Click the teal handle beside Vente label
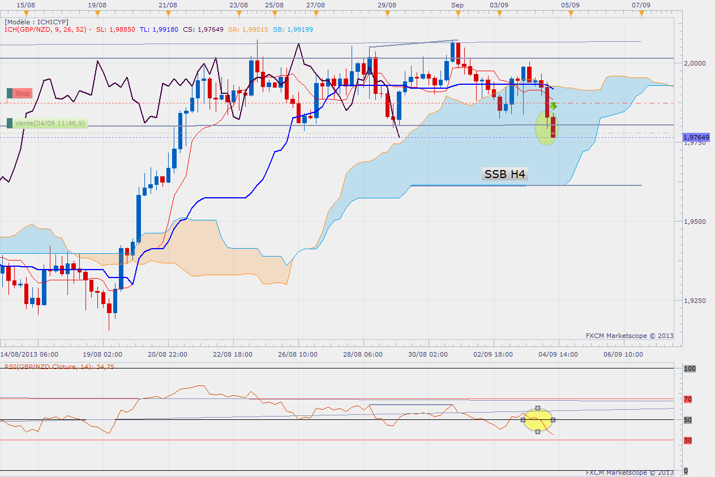This screenshot has width=715, height=477. pyautogui.click(x=10, y=123)
